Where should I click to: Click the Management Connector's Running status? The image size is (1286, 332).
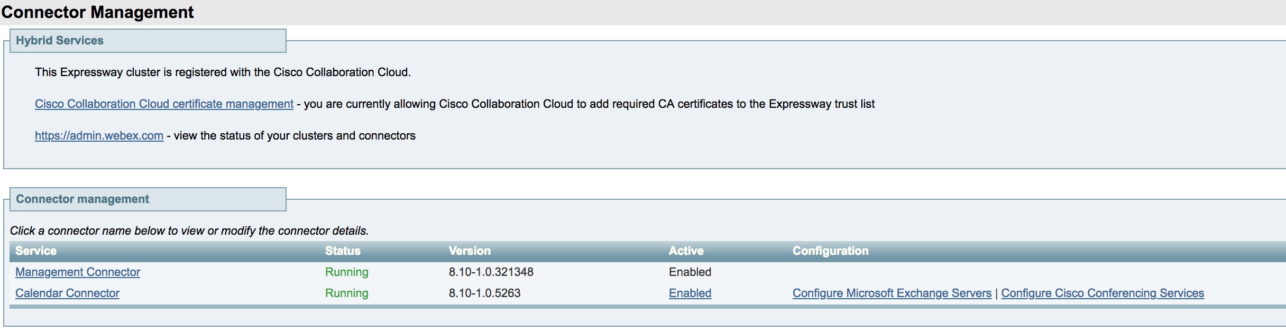[346, 272]
